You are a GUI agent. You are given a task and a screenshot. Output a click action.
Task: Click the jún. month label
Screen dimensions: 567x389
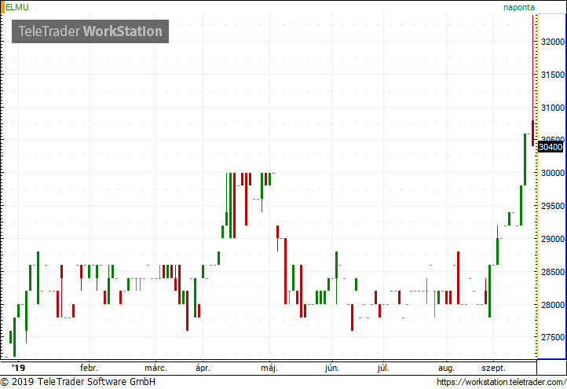[332, 369]
